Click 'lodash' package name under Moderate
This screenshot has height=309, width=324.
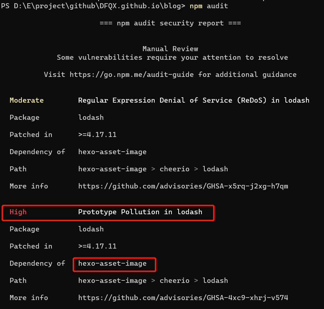91,117
